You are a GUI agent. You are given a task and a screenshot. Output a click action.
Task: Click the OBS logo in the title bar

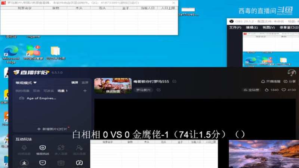231,21
